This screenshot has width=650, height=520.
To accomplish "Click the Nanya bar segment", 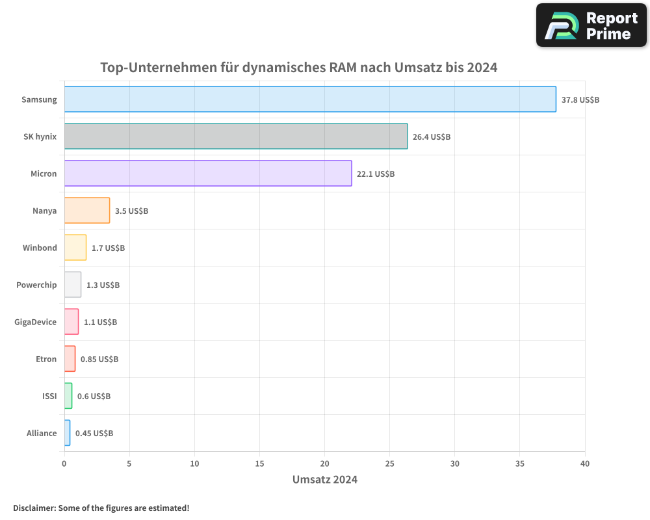I will (x=86, y=211).
